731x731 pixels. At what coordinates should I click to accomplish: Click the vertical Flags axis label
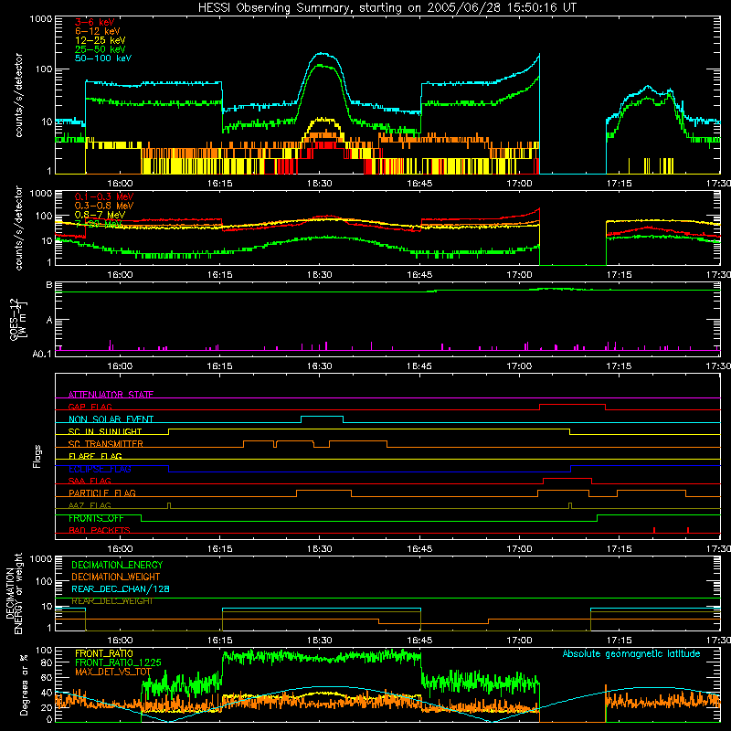pos(37,456)
